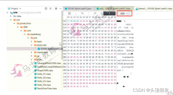The image size is (173, 95).
Task: Collapse the out folder
Action: [11, 20]
